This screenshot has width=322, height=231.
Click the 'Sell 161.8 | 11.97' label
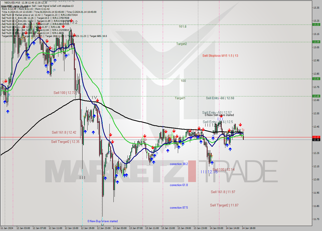(x=223, y=192)
